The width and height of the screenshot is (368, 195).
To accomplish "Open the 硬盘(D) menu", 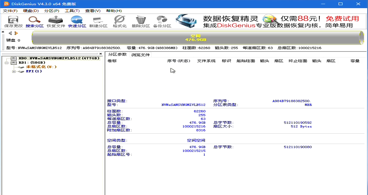I will tap(31, 11).
